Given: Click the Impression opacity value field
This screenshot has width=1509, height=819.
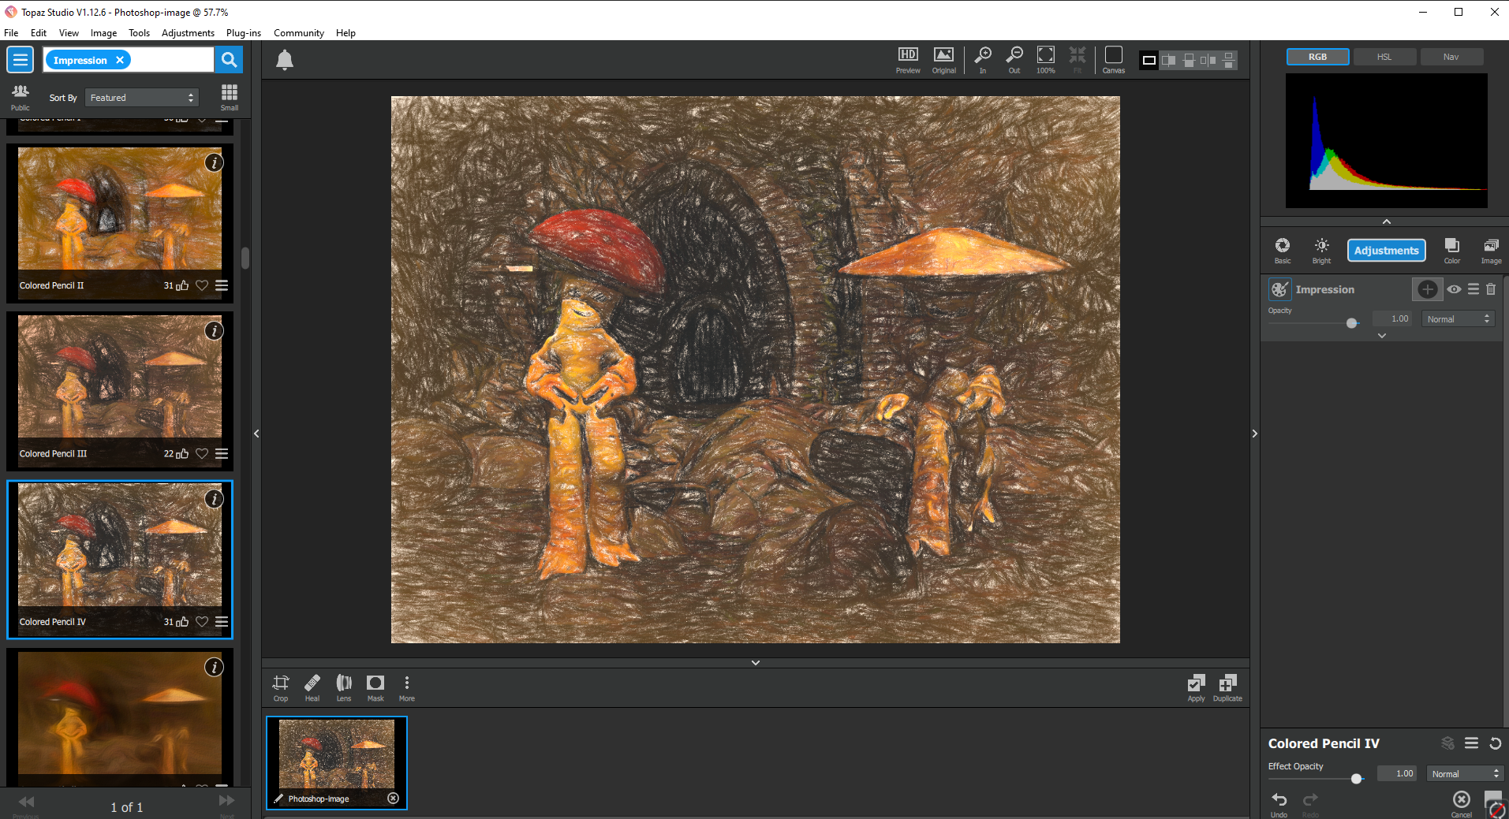Looking at the screenshot, I should [1395, 319].
